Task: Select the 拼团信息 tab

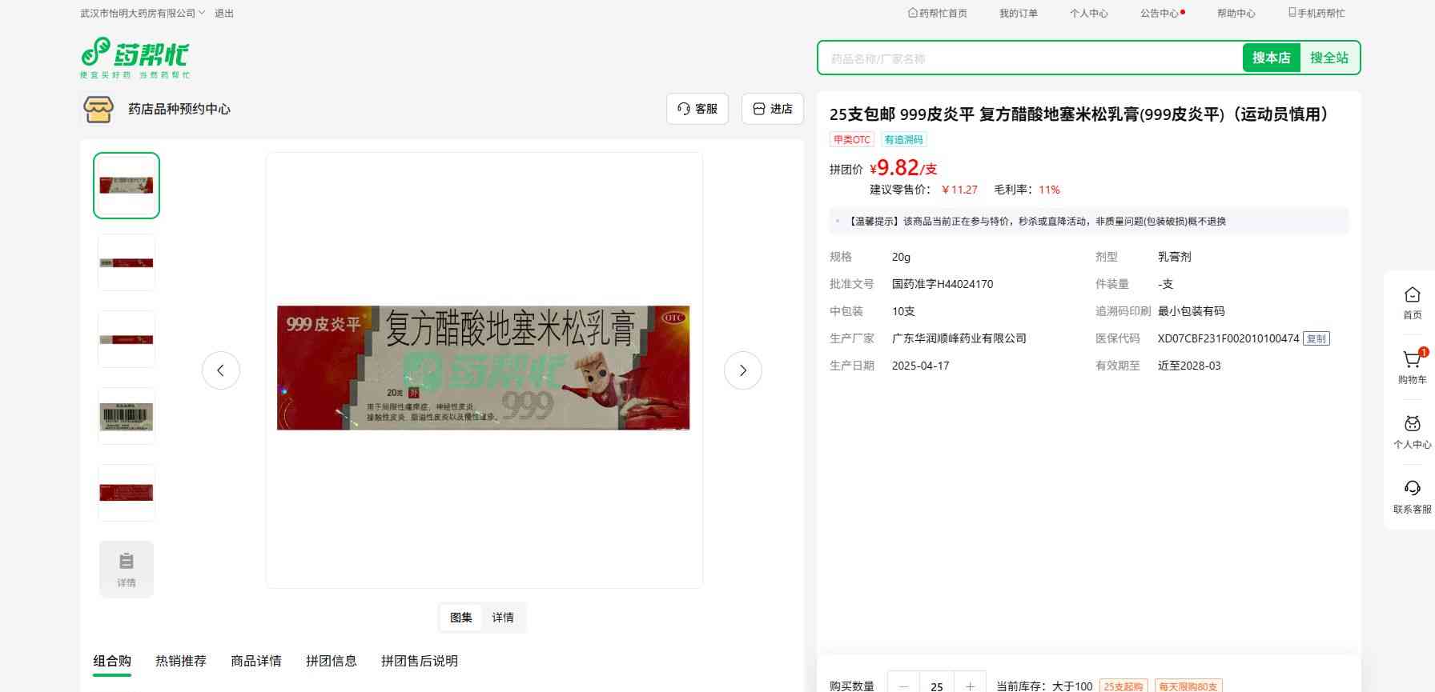Action: (332, 661)
